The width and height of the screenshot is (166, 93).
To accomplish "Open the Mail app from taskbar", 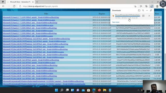I will [83, 90].
